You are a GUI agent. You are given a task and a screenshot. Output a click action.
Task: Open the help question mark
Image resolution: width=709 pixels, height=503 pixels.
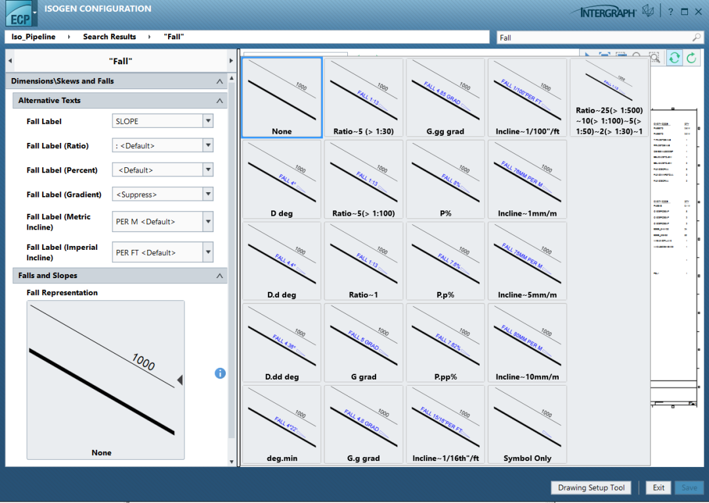coord(670,12)
